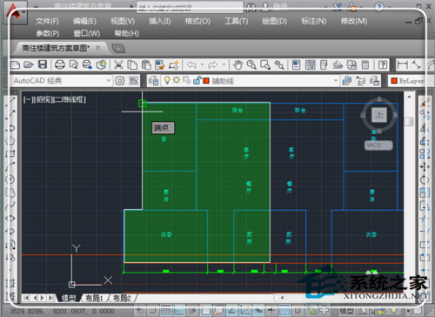Open the 帮助(H) menu
This screenshot has width=435, height=317.
[126, 33]
